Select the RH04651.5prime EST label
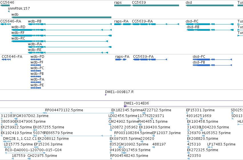 pos(153,122)
